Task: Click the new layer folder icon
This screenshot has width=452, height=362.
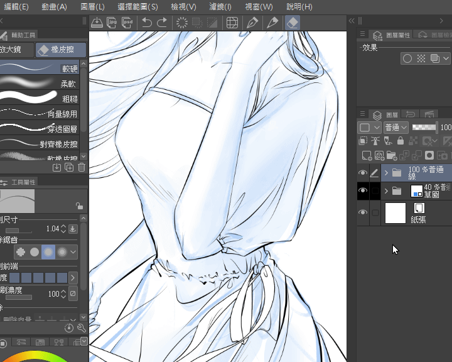Action: [x=392, y=156]
